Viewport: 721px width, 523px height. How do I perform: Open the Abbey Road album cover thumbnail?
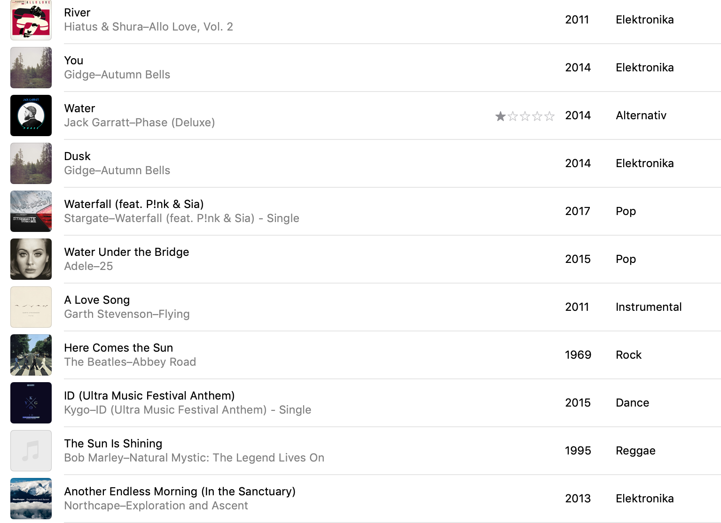pos(31,355)
